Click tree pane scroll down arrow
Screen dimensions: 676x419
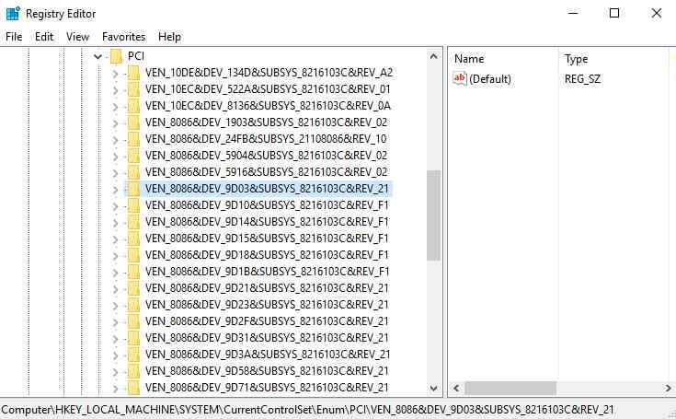coord(434,389)
